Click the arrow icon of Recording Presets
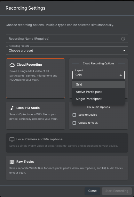 click(124, 51)
